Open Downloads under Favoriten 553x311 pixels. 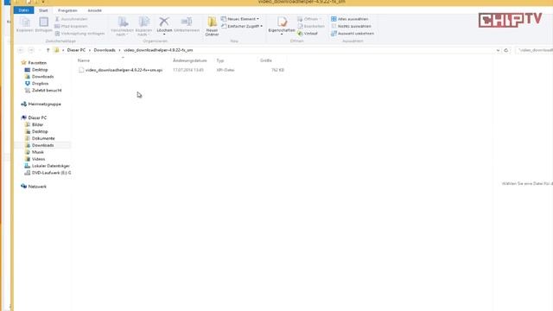pos(42,77)
